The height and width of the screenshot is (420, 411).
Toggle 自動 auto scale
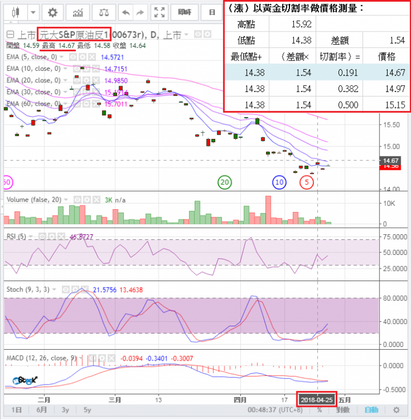click(372, 410)
